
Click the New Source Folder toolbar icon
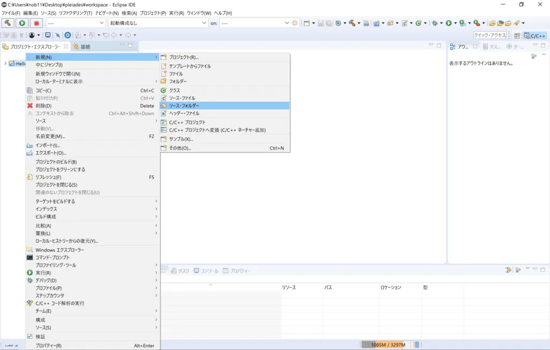(x=390, y=23)
